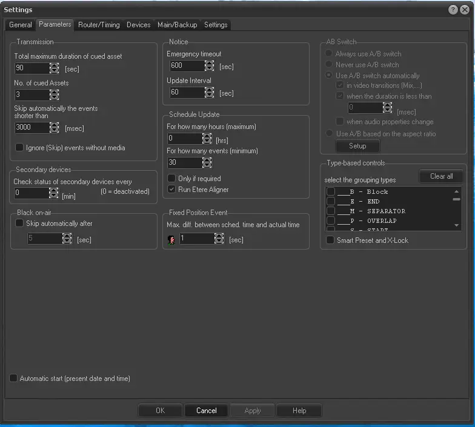The width and height of the screenshot is (475, 427).
Task: Increase the Emergency timeout value with up arrow
Action: pos(210,62)
